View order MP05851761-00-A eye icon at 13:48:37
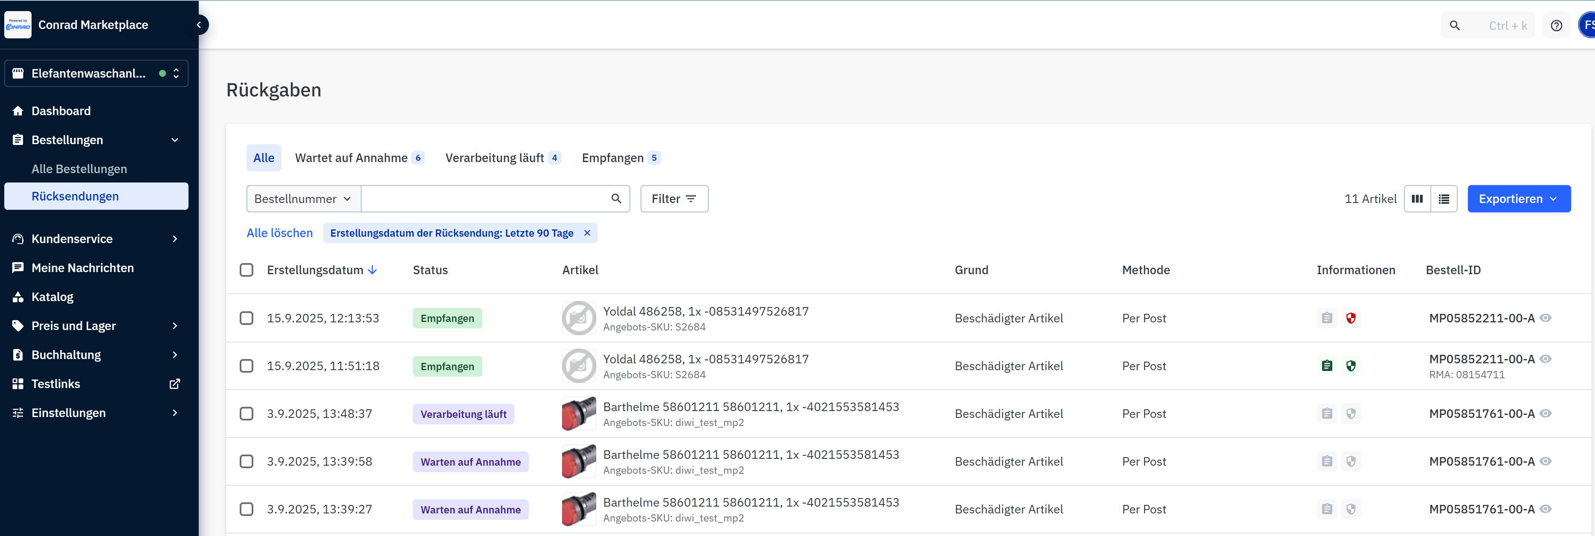 (1546, 414)
